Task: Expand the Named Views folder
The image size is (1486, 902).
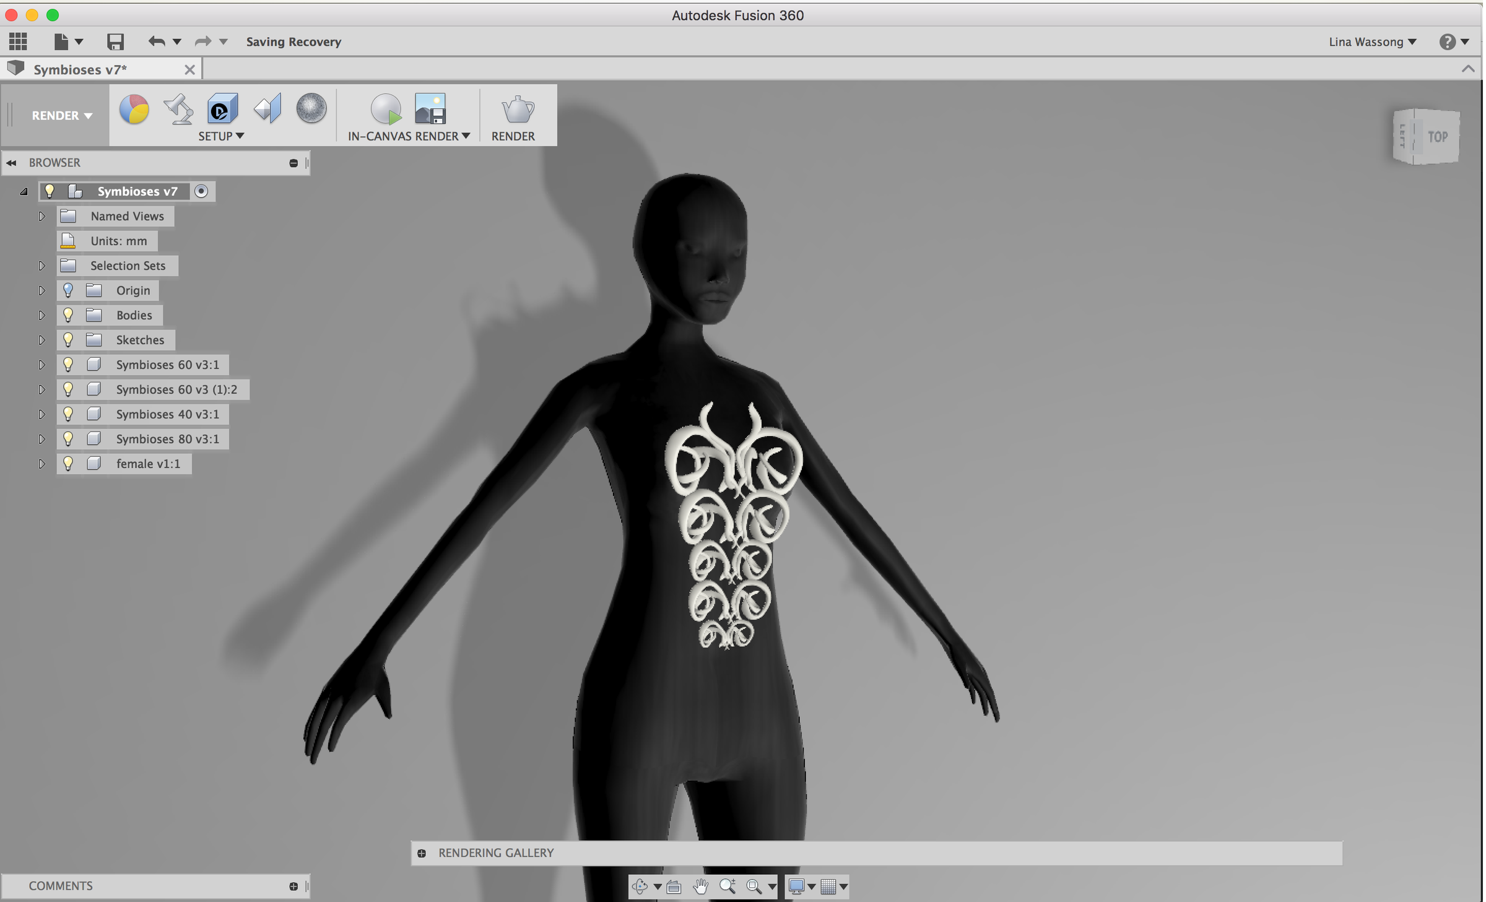Action: coord(42,216)
